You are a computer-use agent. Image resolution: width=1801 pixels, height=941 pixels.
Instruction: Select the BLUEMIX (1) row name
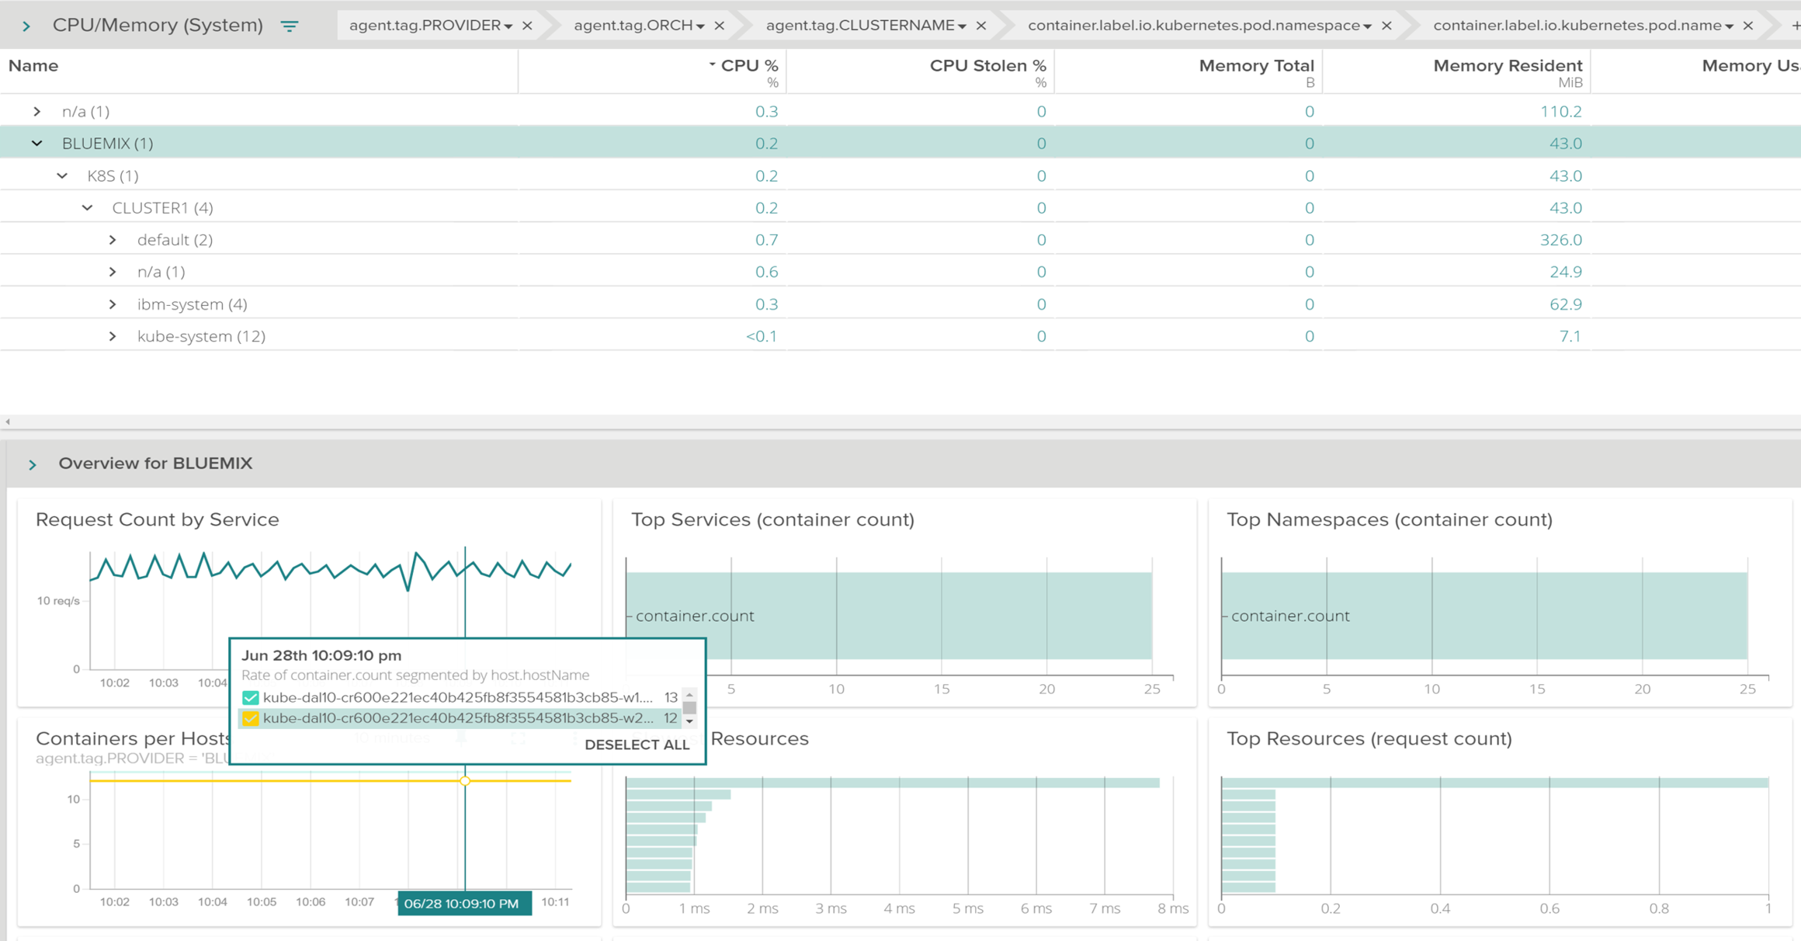point(107,144)
